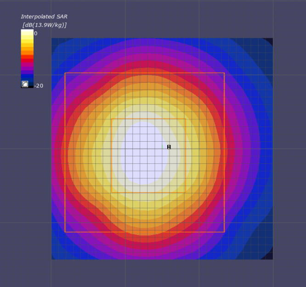306x287 pixels.
Task: Click the white SAR hotspot center
Action: [x=144, y=153]
